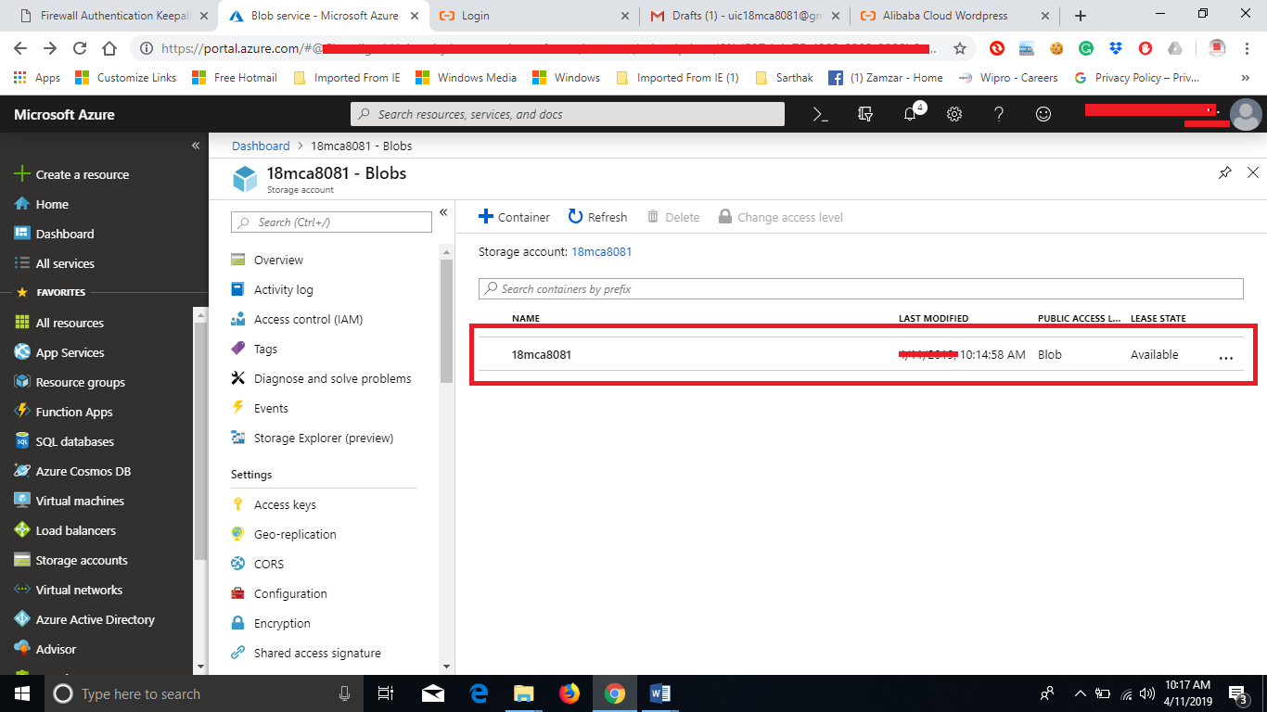Open Tags in resource menu

coord(253,349)
